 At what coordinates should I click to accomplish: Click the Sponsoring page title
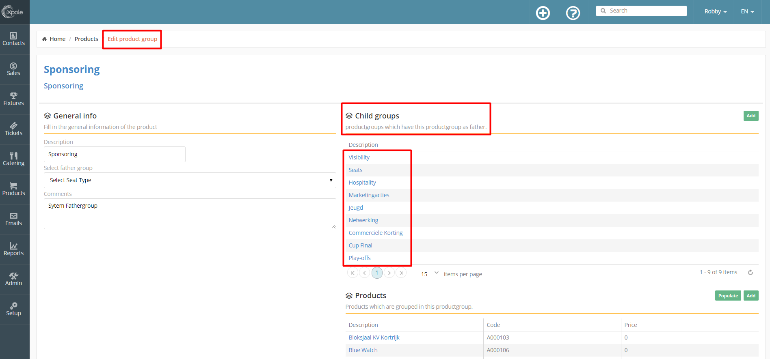pyautogui.click(x=71, y=69)
